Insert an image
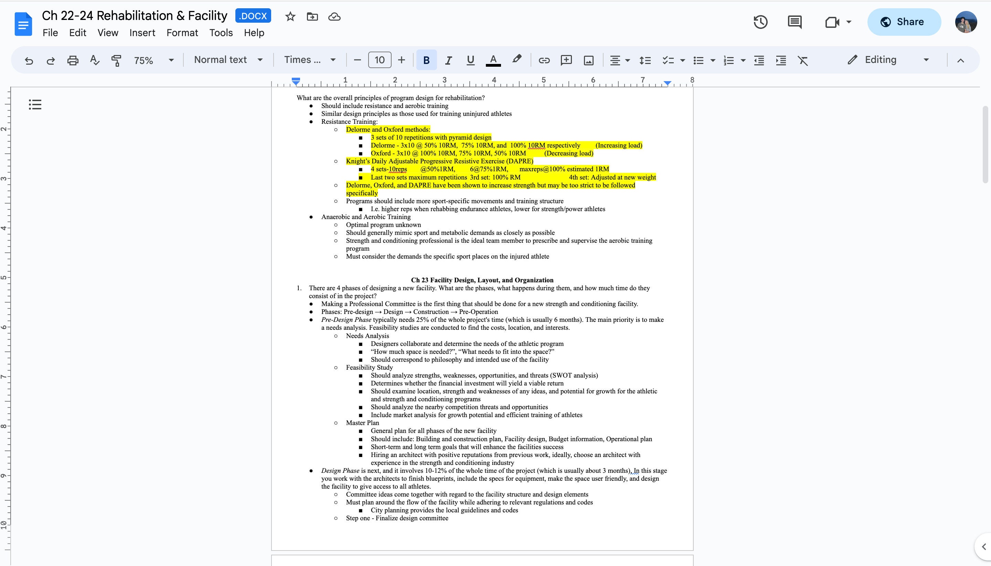 (588, 60)
